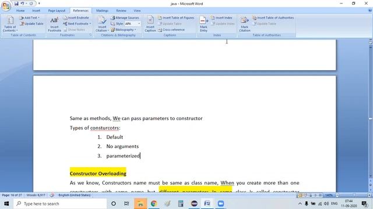Click the zoom slider track
Viewport: 373px width, 209px height.
pos(353,195)
